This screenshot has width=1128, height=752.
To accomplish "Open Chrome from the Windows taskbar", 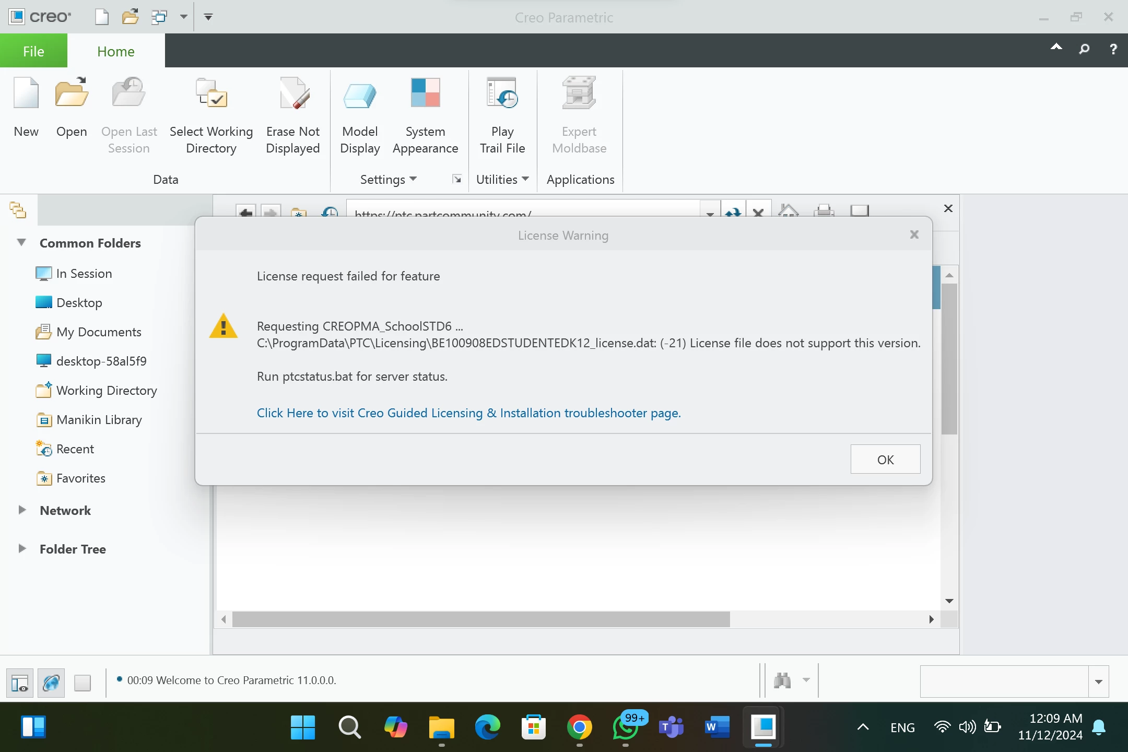I will (579, 727).
